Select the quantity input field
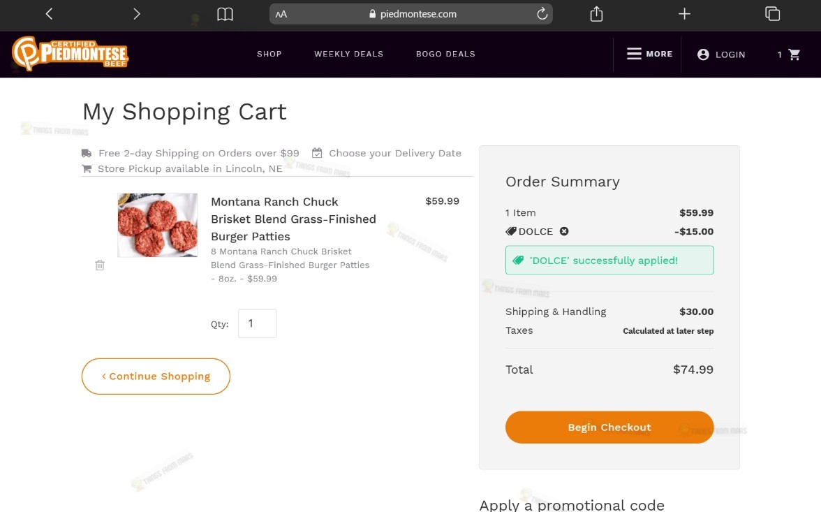The height and width of the screenshot is (512, 821). point(257,323)
